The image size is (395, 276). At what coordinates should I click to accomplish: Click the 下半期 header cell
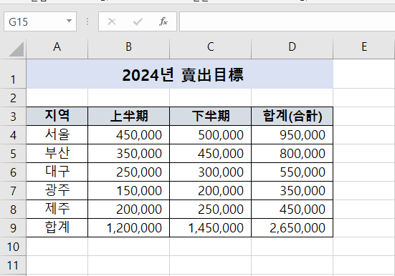point(210,116)
